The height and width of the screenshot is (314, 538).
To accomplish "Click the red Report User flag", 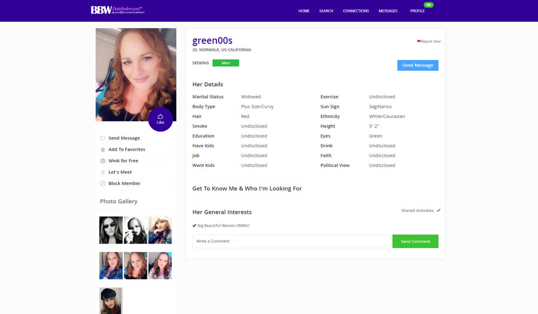I will point(419,41).
